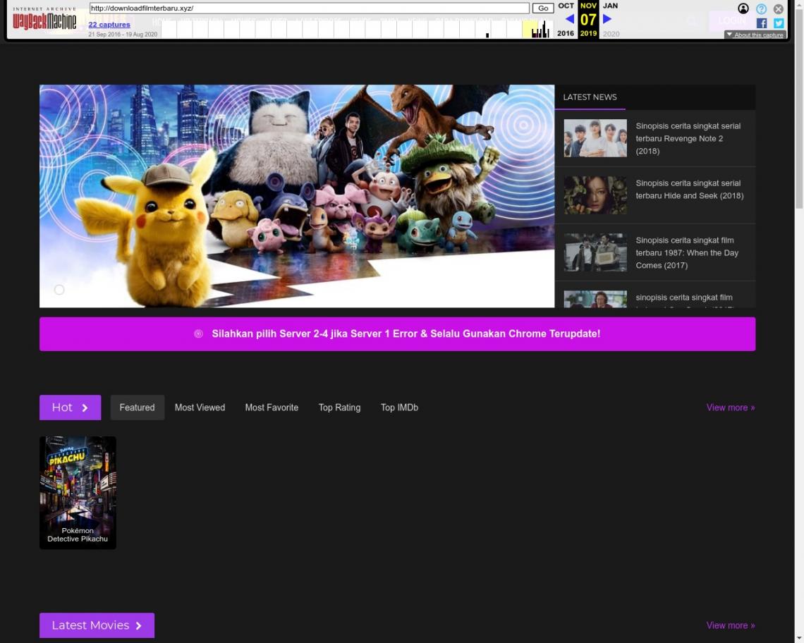This screenshot has width=804, height=643.
Task: Open the Wayback help question icon
Action: [761, 8]
